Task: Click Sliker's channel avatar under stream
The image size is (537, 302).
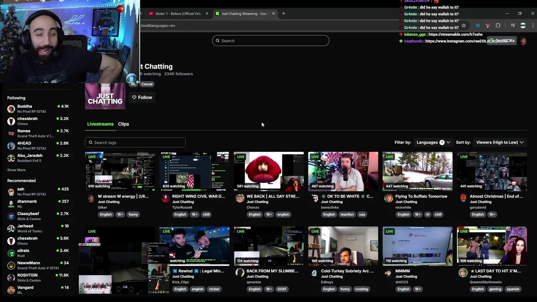Action: coord(91,198)
